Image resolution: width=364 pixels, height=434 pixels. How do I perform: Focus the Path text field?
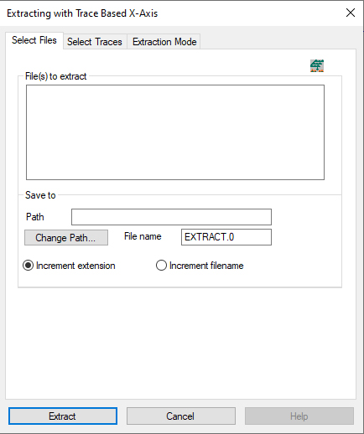(x=171, y=217)
